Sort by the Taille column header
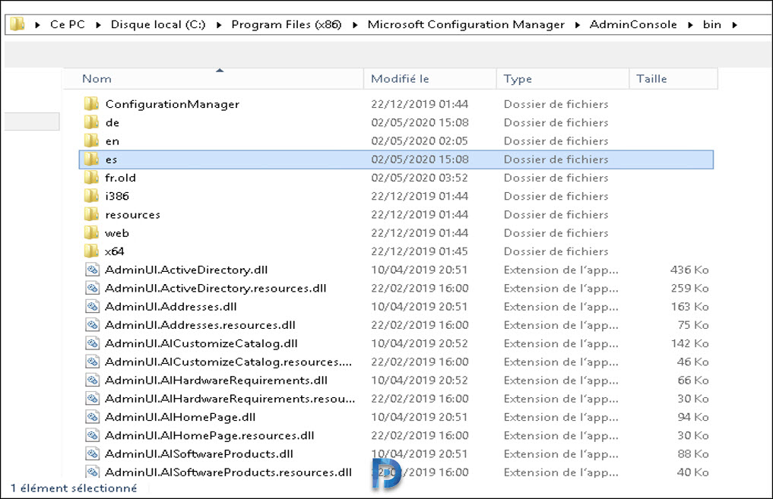Viewport: 773px width, 499px height. (673, 78)
